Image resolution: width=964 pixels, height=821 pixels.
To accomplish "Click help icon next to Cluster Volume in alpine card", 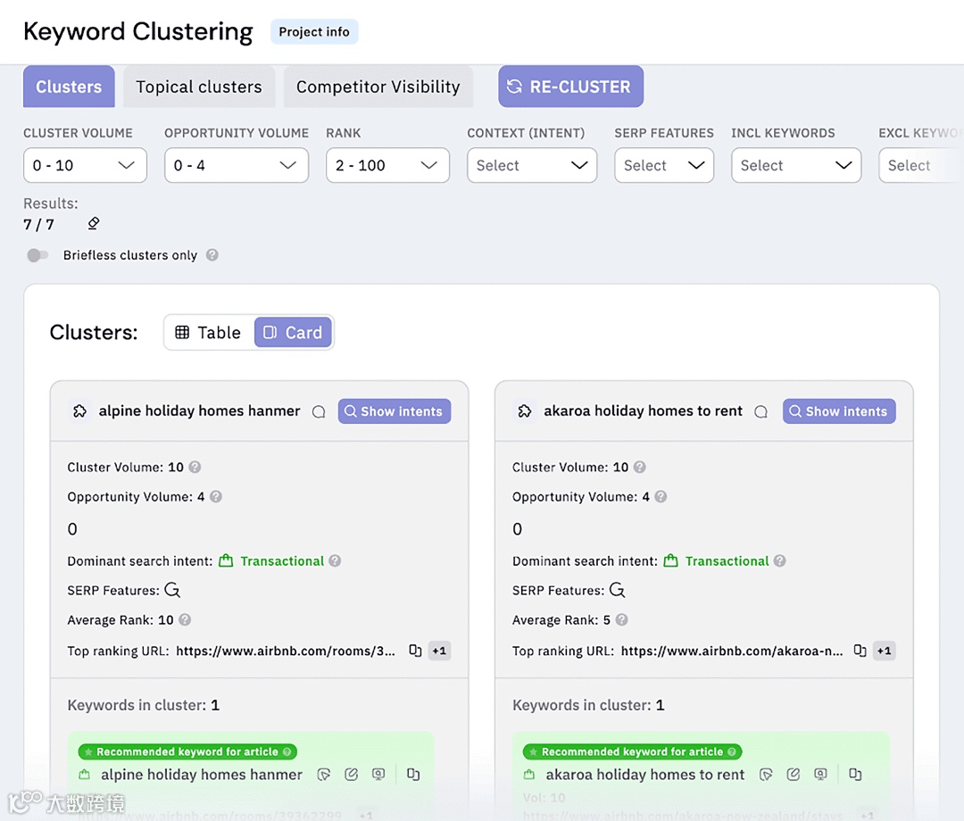I will [x=195, y=467].
